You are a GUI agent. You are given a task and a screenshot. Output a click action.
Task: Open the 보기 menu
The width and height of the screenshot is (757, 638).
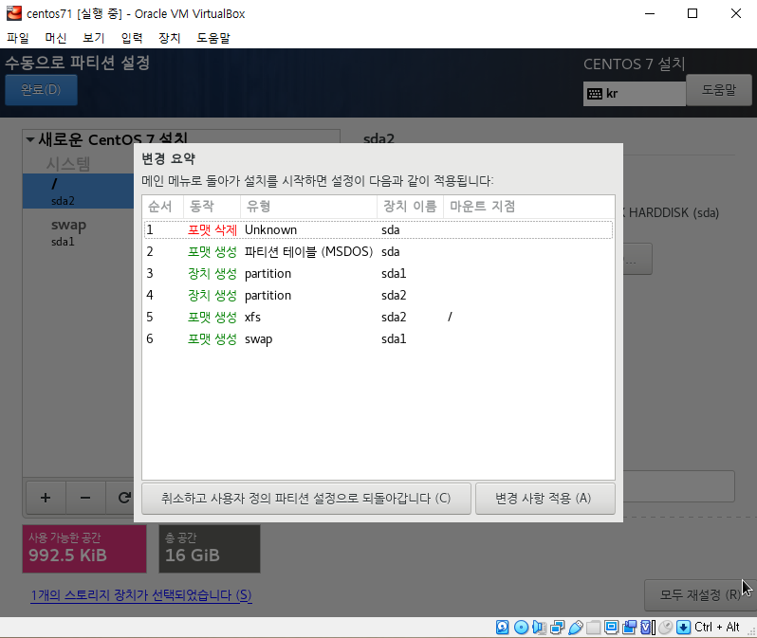click(x=94, y=38)
